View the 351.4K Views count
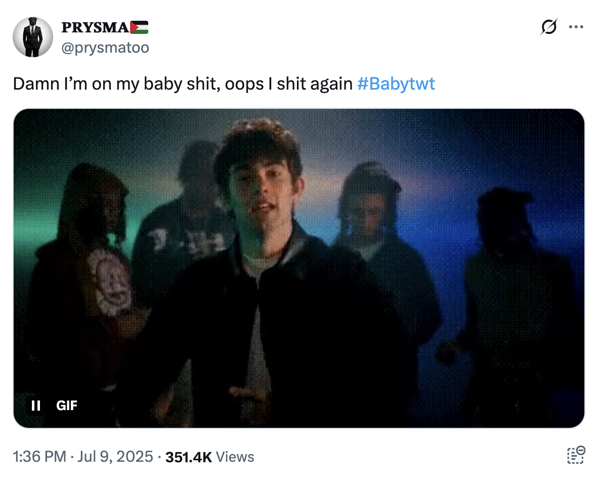 coord(209,457)
